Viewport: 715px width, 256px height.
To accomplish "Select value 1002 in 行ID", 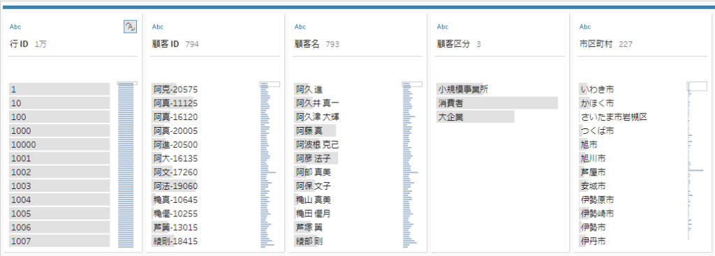I will tap(59, 172).
